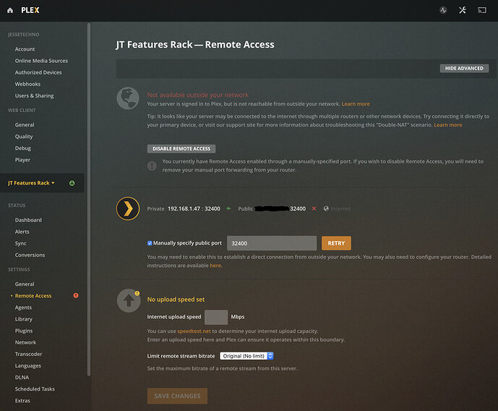Open Online Media Sources

point(41,61)
